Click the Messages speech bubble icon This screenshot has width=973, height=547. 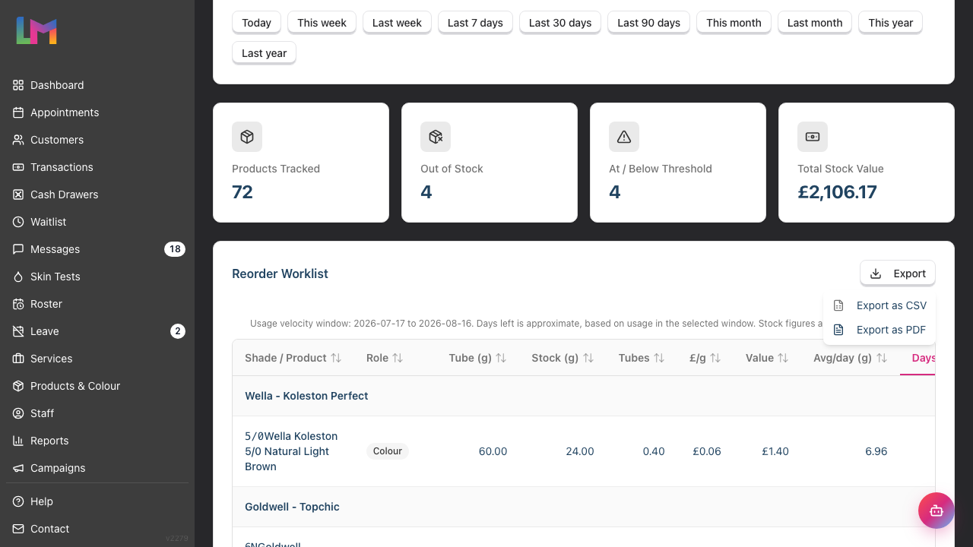(x=18, y=249)
